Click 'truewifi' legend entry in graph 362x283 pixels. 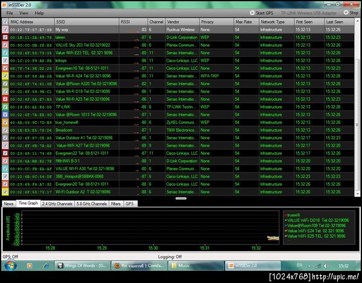(292, 215)
